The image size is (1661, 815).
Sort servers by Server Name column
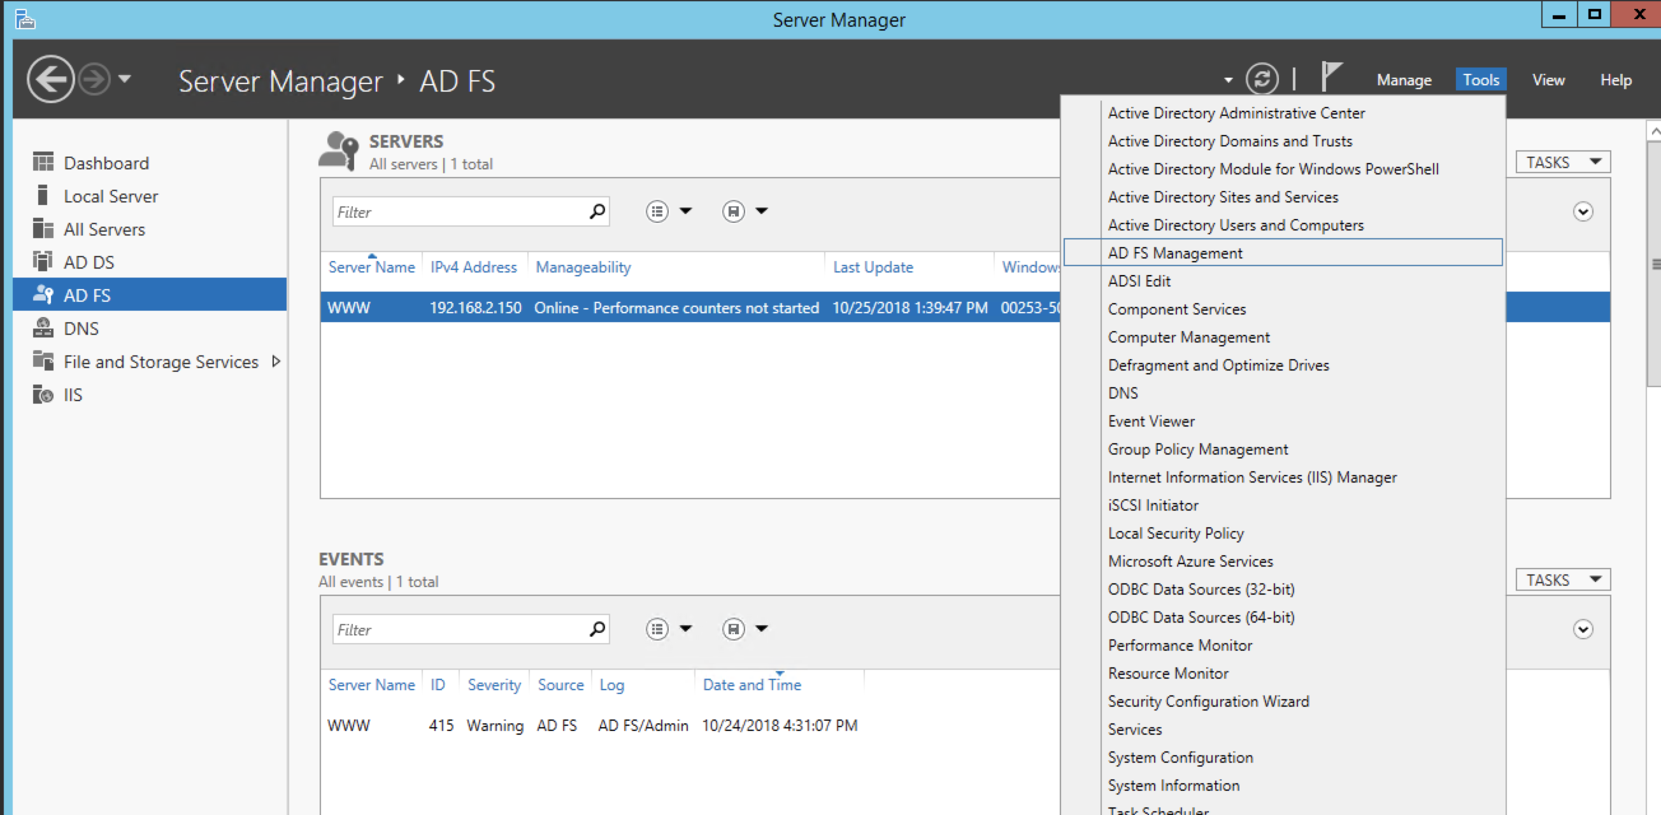pos(371,267)
